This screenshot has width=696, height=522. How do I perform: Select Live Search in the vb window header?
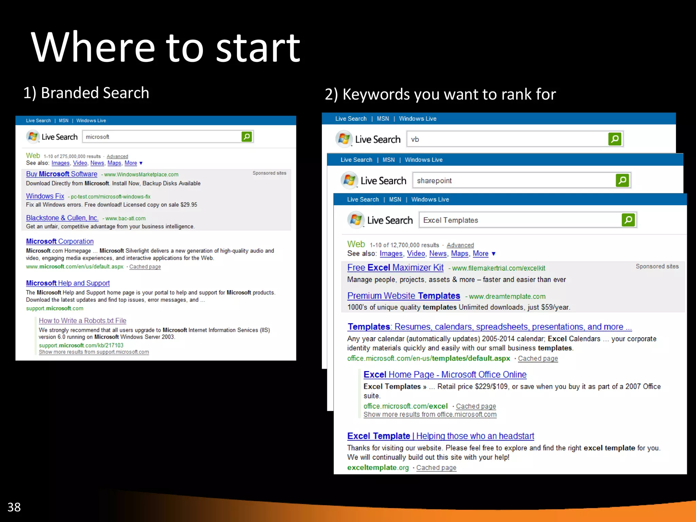pos(351,119)
